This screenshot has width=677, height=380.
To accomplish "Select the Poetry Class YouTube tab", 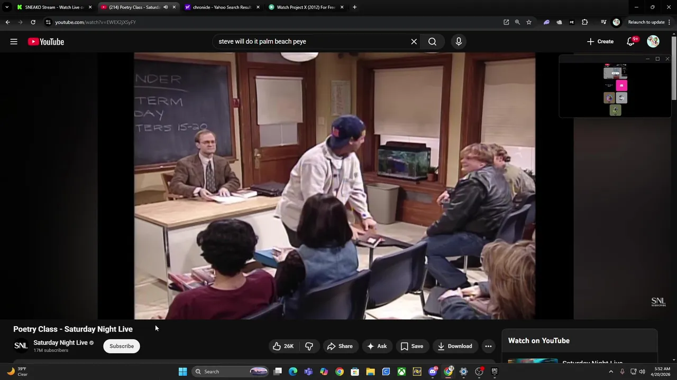I will [134, 7].
